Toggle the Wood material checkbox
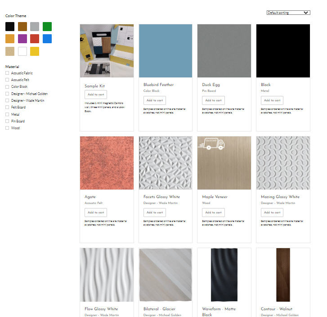This screenshot has height=317, width=327. tap(7, 128)
